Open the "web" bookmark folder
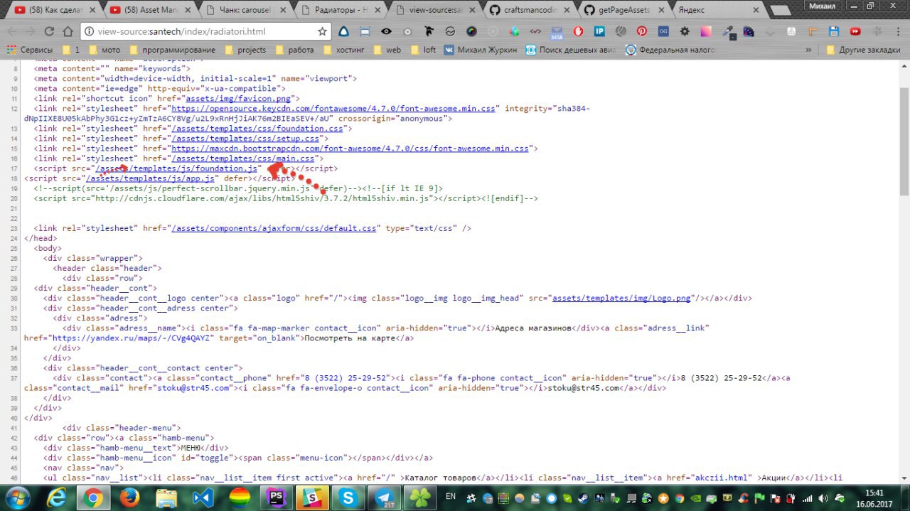This screenshot has width=910, height=511. (386, 50)
